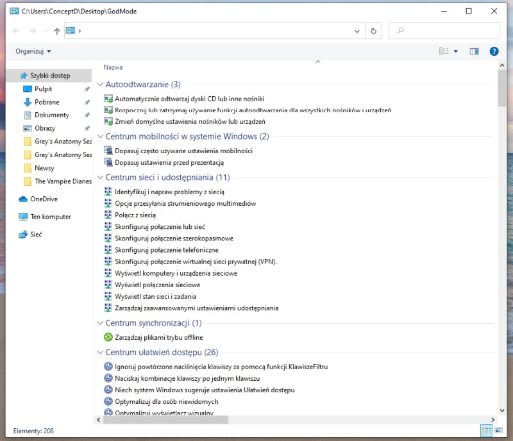This screenshot has width=513, height=441.
Task: Click the search magnifier in the search box
Action: pos(399,30)
